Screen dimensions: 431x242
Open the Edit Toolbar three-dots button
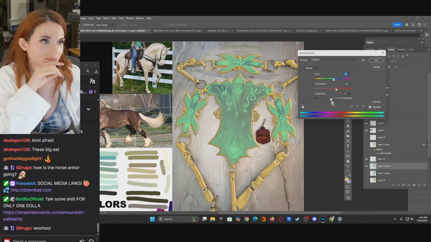pyautogui.click(x=348, y=171)
